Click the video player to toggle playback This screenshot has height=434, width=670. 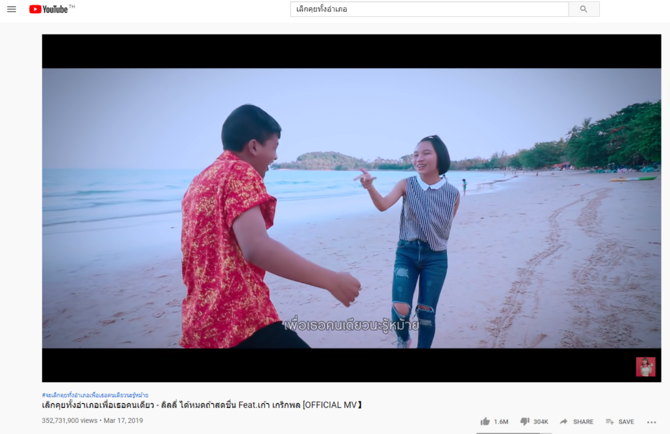(351, 209)
